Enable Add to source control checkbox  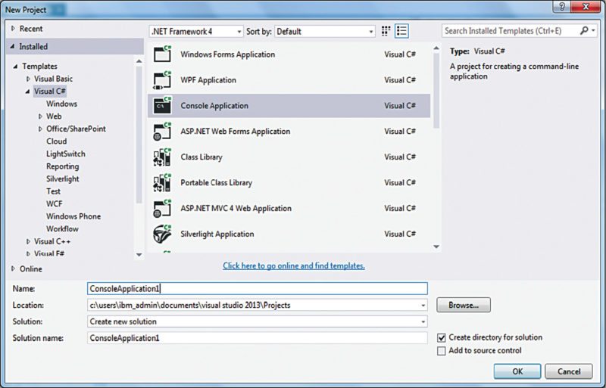click(442, 351)
